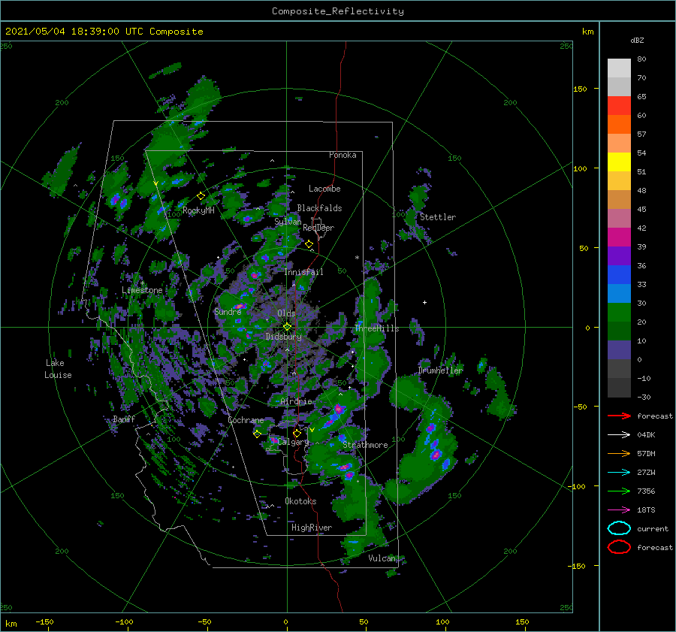
Task: Click the 04DK legend label
Action: (646, 435)
